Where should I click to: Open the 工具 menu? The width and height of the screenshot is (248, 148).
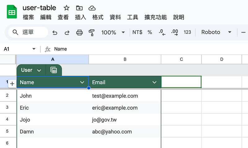tap(133, 17)
